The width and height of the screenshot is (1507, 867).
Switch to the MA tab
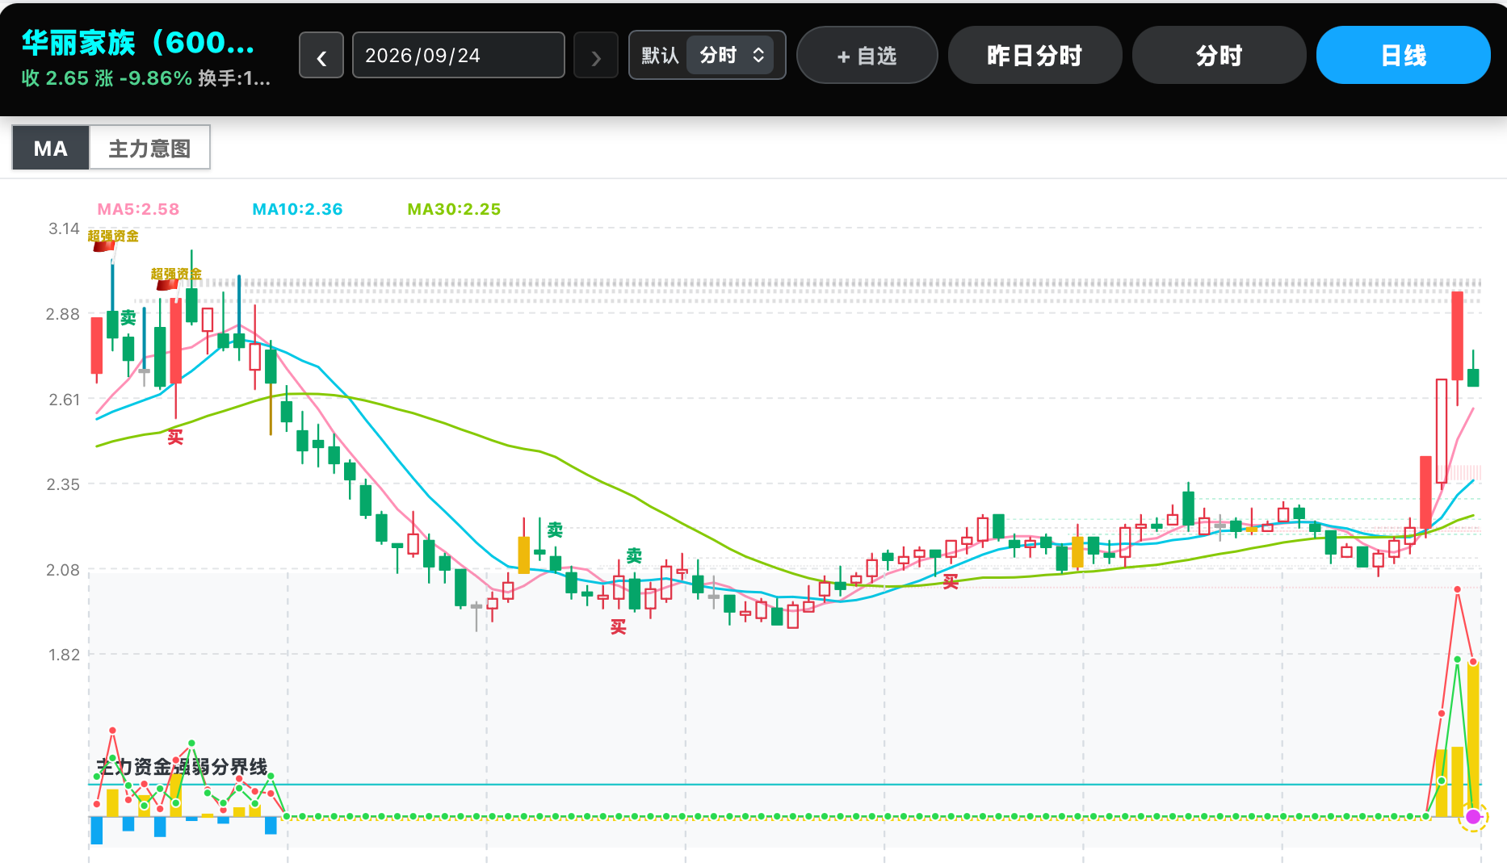click(x=50, y=148)
